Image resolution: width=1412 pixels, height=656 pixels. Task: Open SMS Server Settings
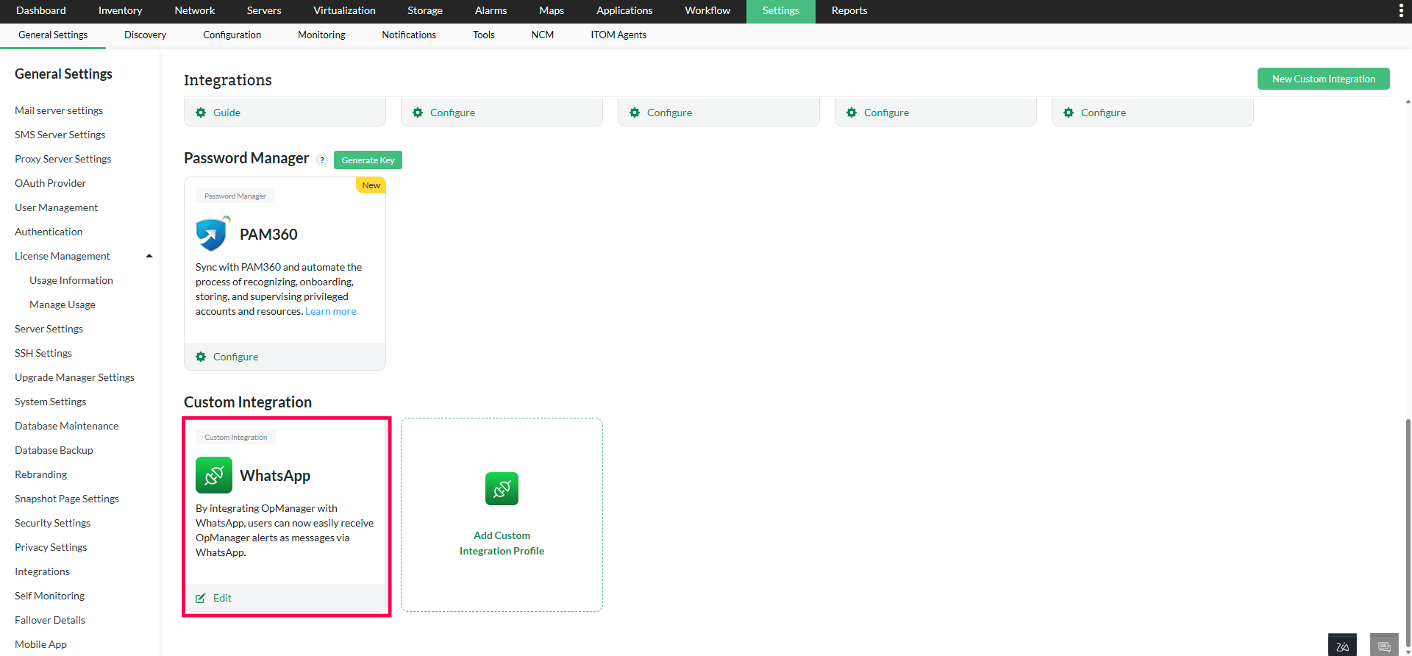coord(60,135)
